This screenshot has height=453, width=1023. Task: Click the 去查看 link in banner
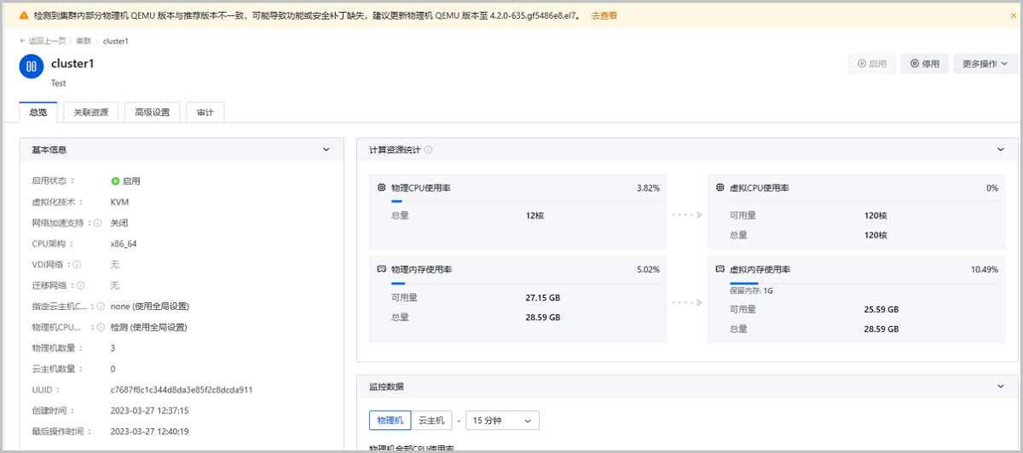point(604,15)
